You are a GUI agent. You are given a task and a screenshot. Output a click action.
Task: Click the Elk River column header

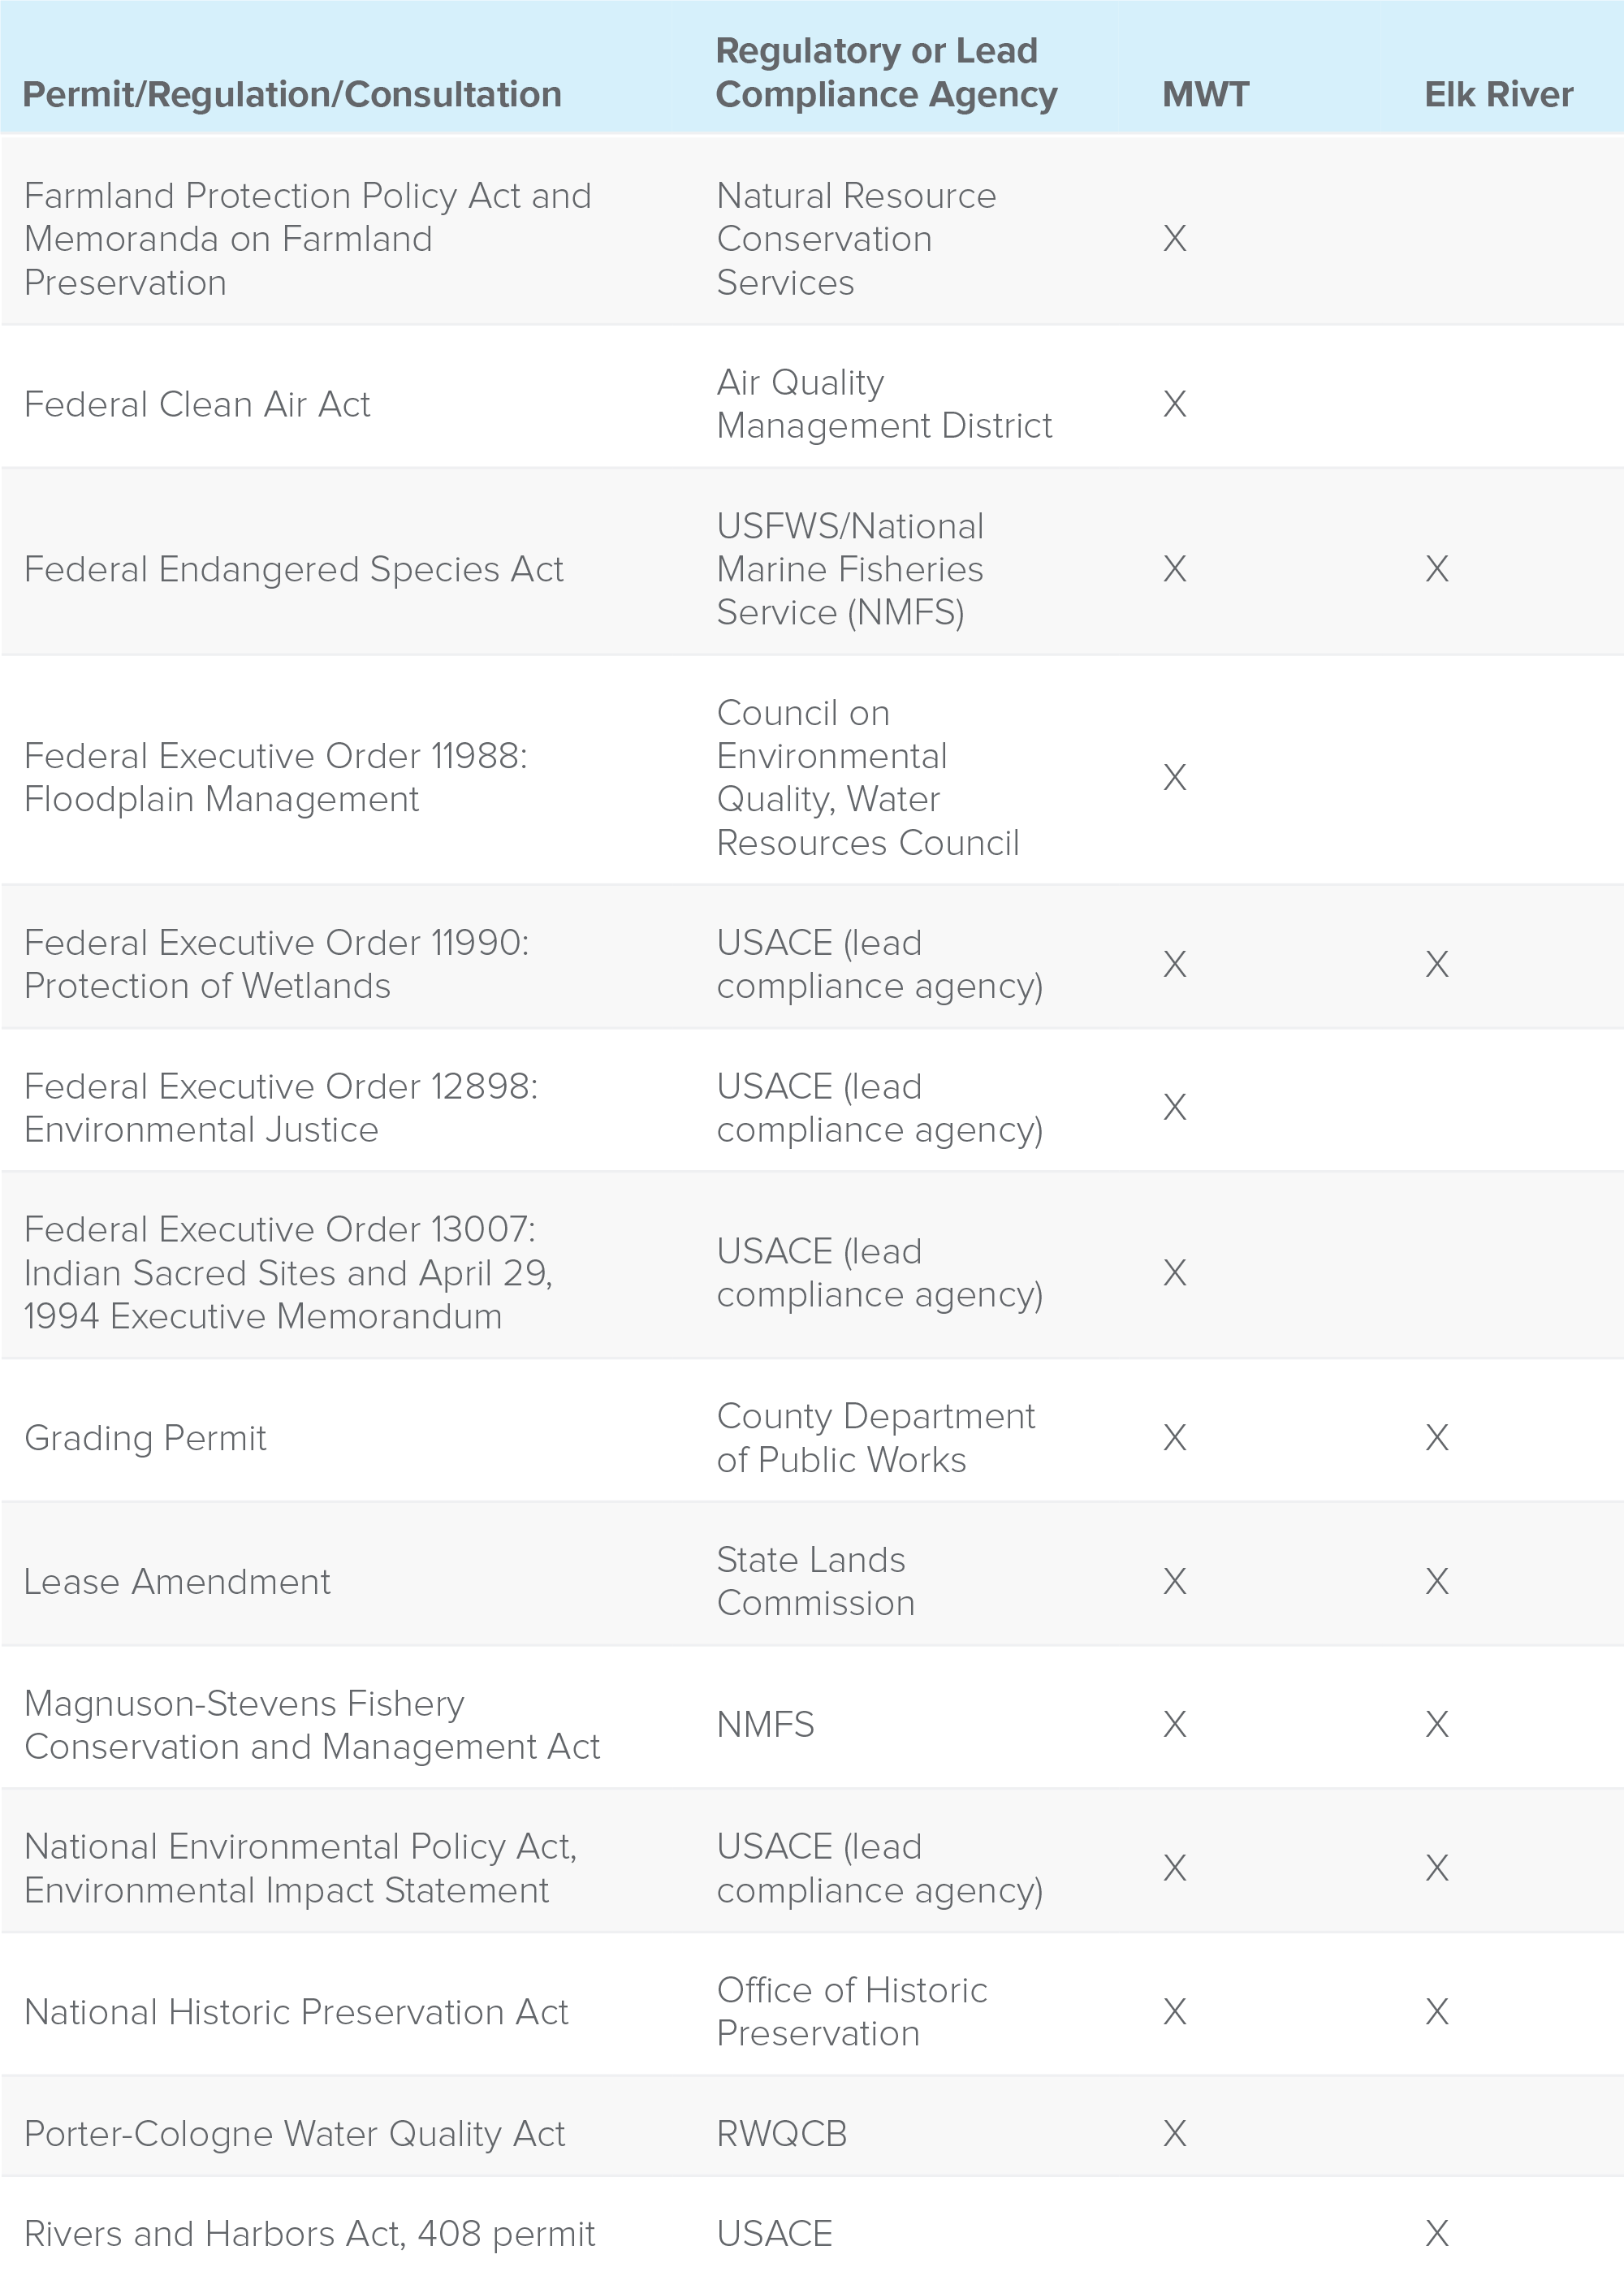pos(1498,95)
